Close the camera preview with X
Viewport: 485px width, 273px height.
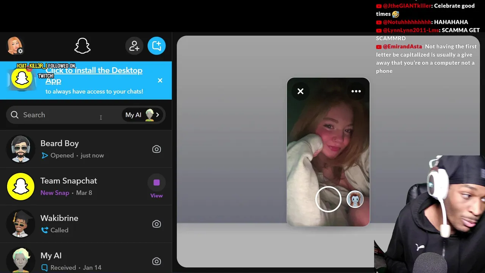[x=300, y=91]
